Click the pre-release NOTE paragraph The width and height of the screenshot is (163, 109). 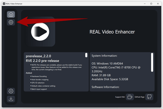(57, 67)
